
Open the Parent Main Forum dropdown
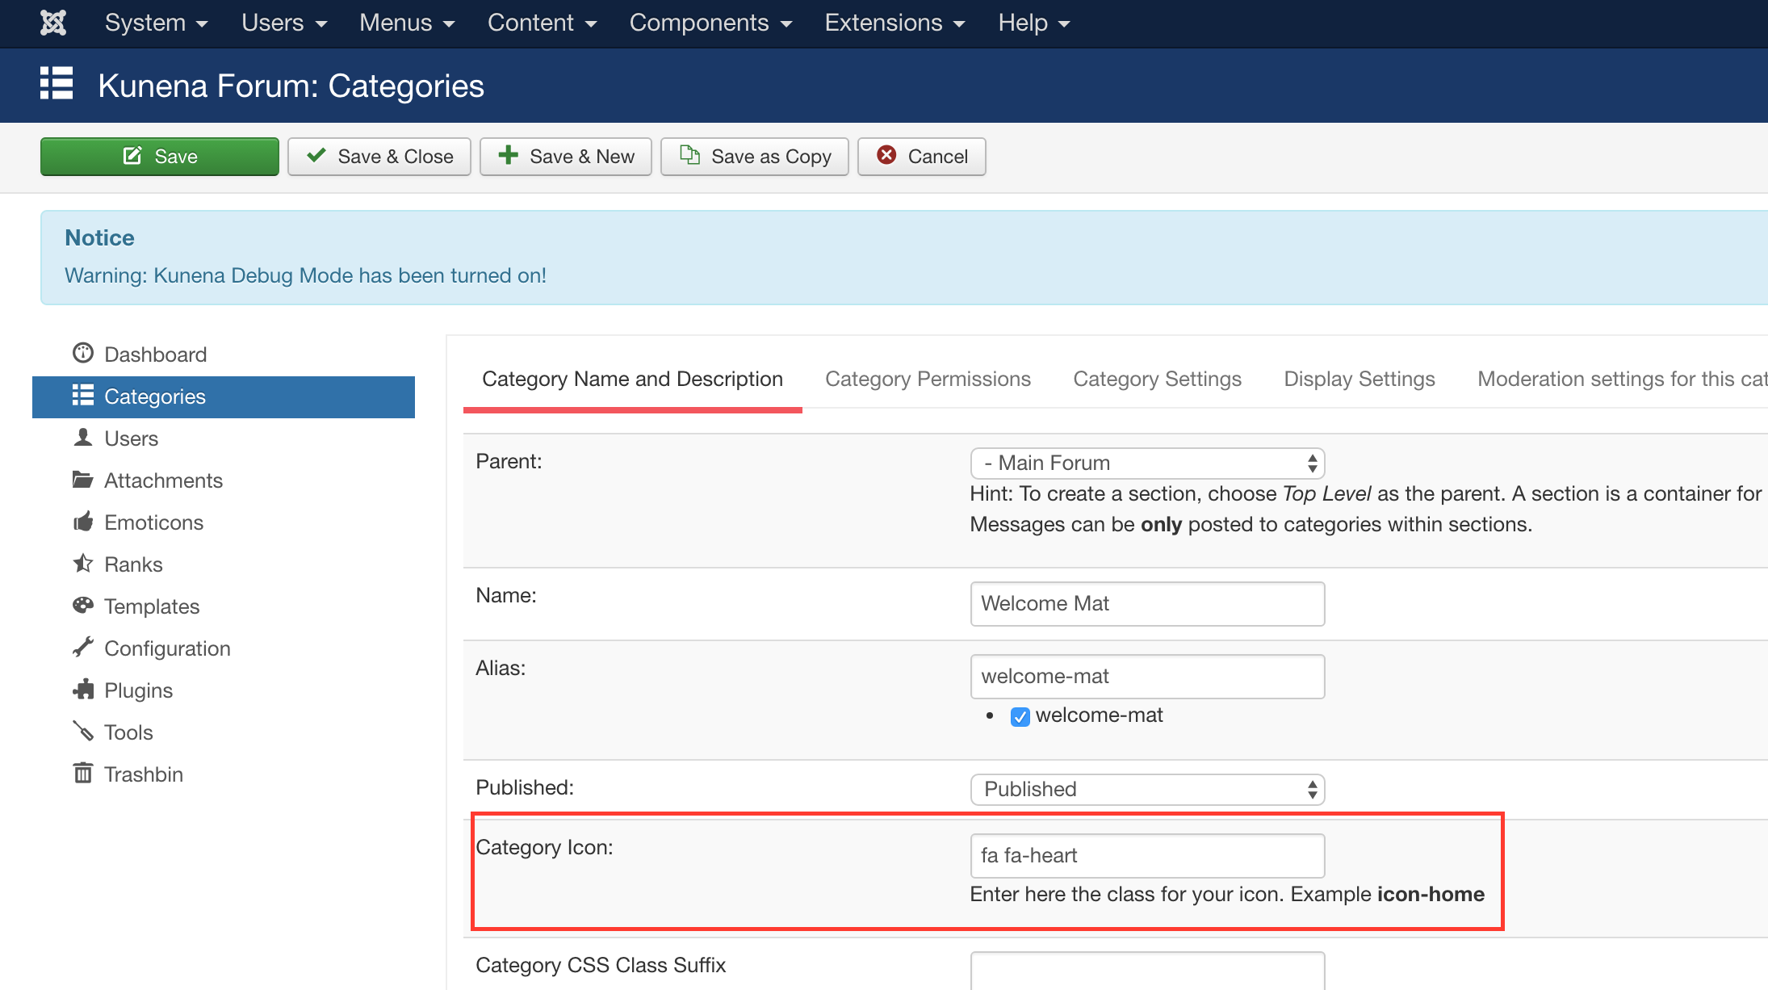[1146, 463]
